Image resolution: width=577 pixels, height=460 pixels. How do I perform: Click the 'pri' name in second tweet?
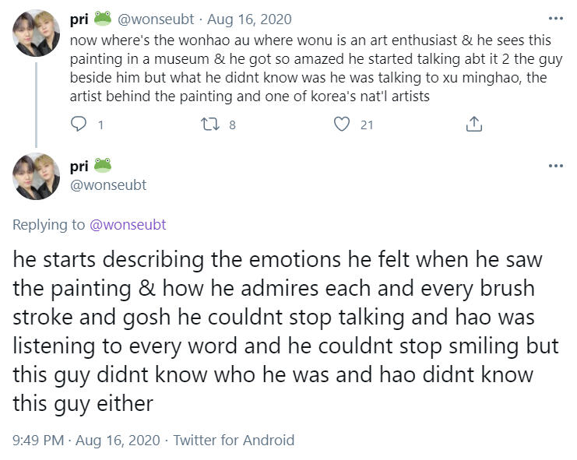(x=79, y=166)
